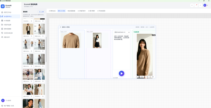Image resolution: width=211 pixels, height=108 pixels.
Task: Open user avatar E in header
Action: (x=205, y=5)
